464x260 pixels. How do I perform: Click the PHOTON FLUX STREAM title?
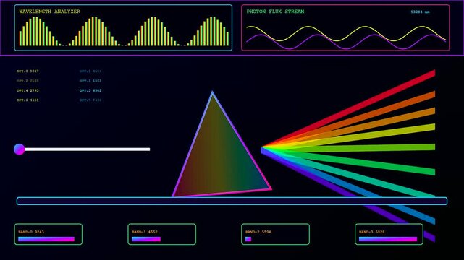[x=275, y=12]
